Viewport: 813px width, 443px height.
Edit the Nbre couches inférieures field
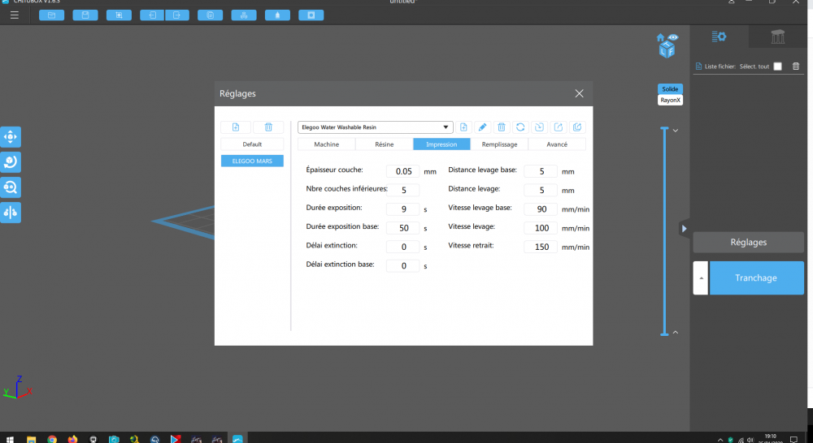[403, 191]
